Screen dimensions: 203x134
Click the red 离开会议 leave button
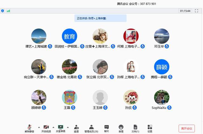coord(186,128)
